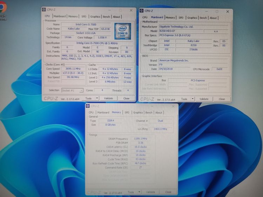This screenshot has height=197, width=263.
Task: Select CPU tab in Mainboard window
Action: (x=145, y=17)
